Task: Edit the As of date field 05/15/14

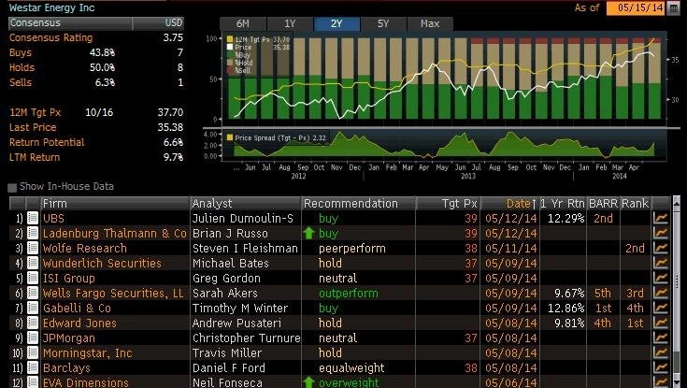Action: pyautogui.click(x=636, y=8)
